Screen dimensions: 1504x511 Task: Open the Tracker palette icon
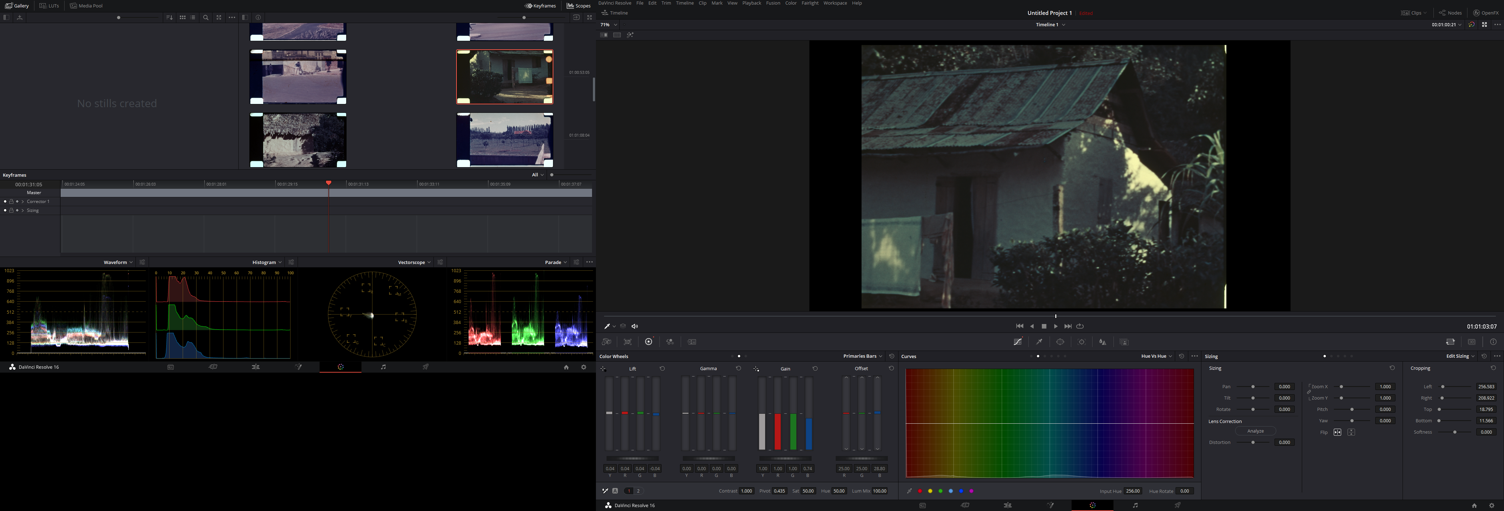(x=1081, y=342)
